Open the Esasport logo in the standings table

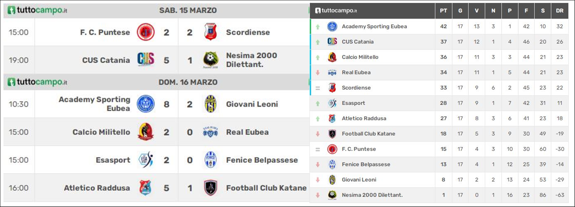[332, 103]
